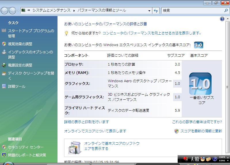Open IME tools toolbox icon
This screenshot has height=165, width=230.
pos(208,159)
